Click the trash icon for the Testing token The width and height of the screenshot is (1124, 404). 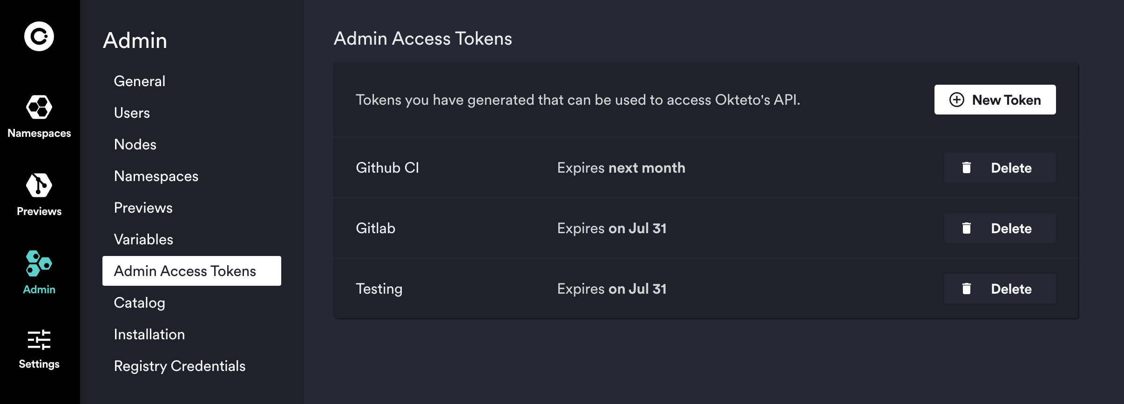click(x=966, y=289)
